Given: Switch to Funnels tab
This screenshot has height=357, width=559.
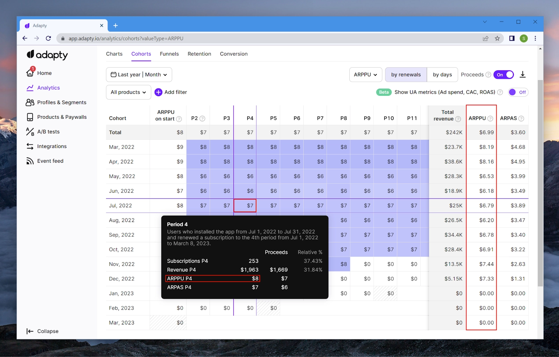Looking at the screenshot, I should point(169,54).
